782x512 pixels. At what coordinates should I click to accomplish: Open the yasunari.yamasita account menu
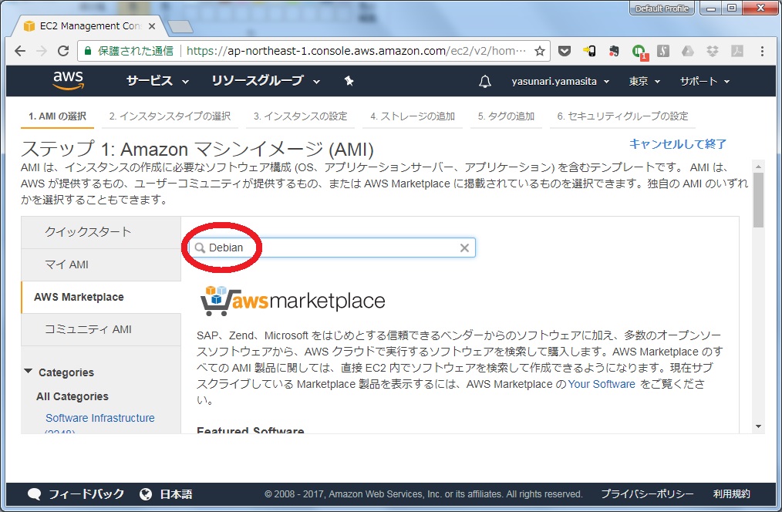tap(560, 81)
